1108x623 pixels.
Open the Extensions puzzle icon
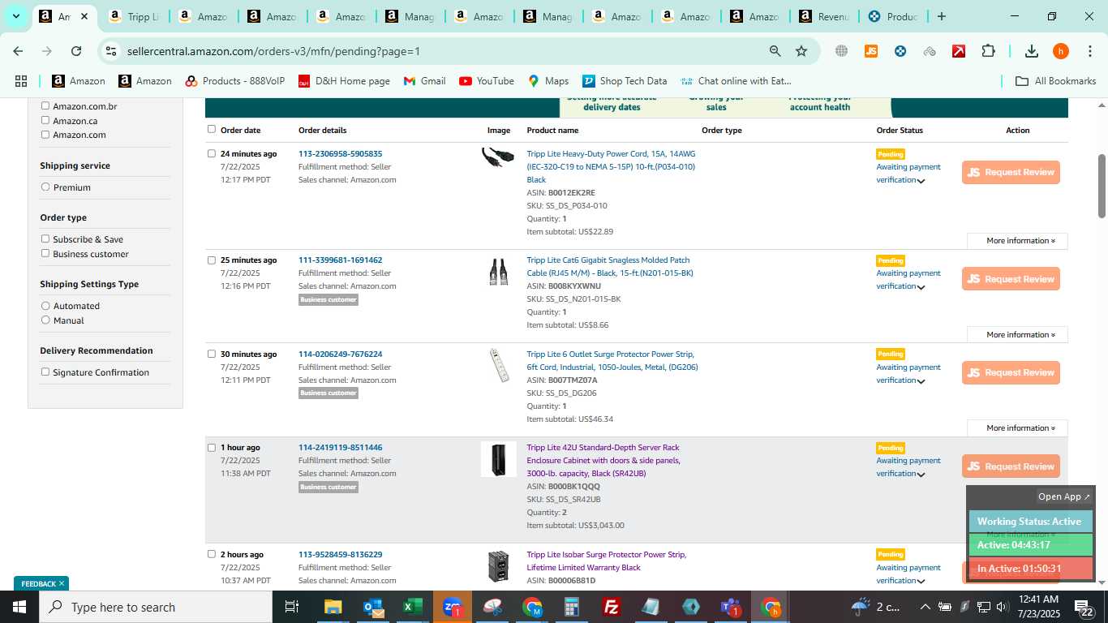pos(988,51)
